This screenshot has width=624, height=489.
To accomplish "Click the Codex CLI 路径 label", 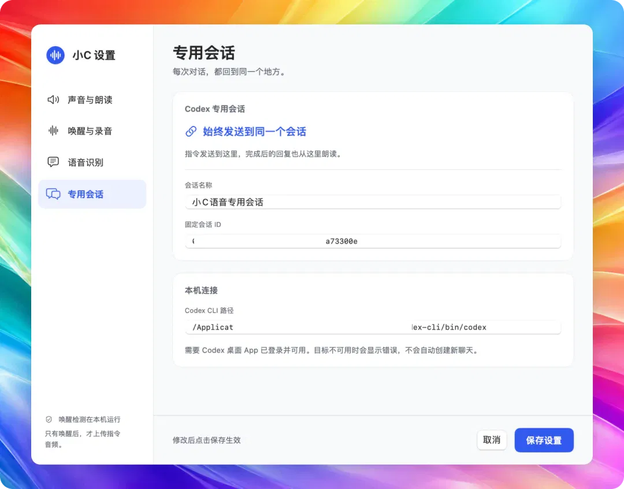I will click(x=209, y=310).
